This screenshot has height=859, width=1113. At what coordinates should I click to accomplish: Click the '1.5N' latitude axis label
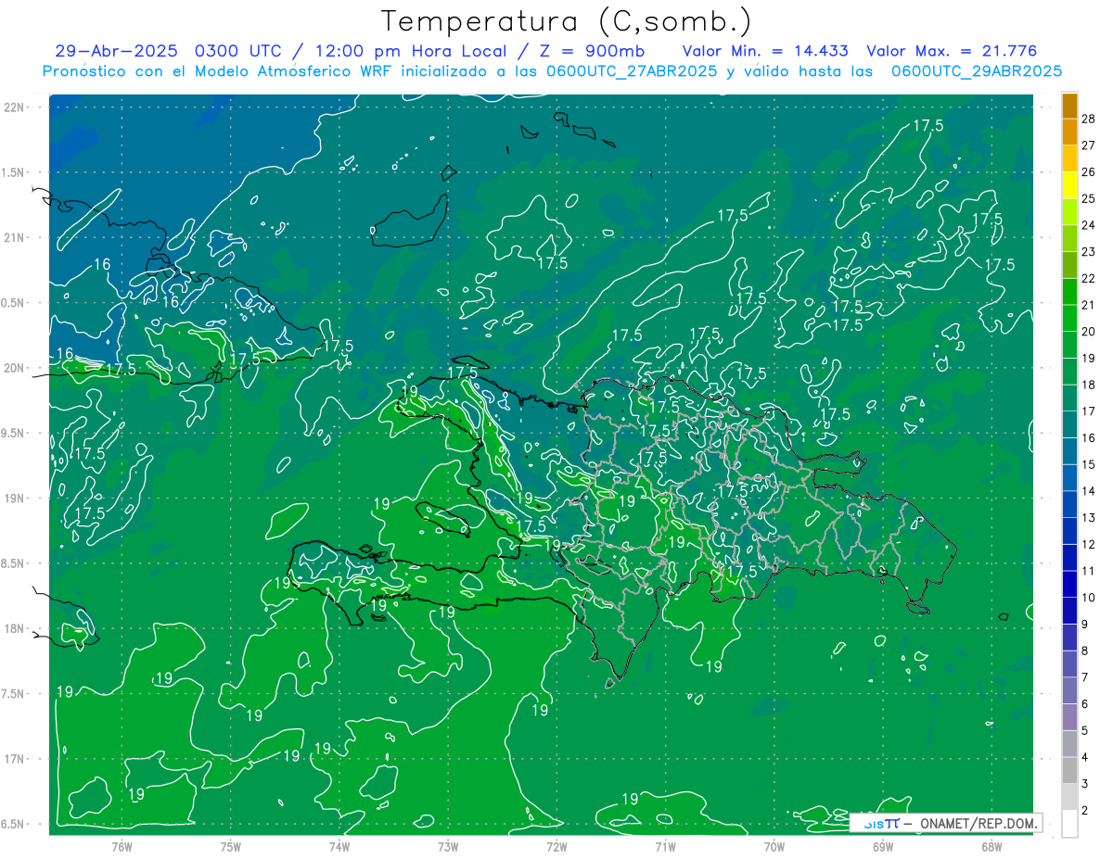pos(14,172)
